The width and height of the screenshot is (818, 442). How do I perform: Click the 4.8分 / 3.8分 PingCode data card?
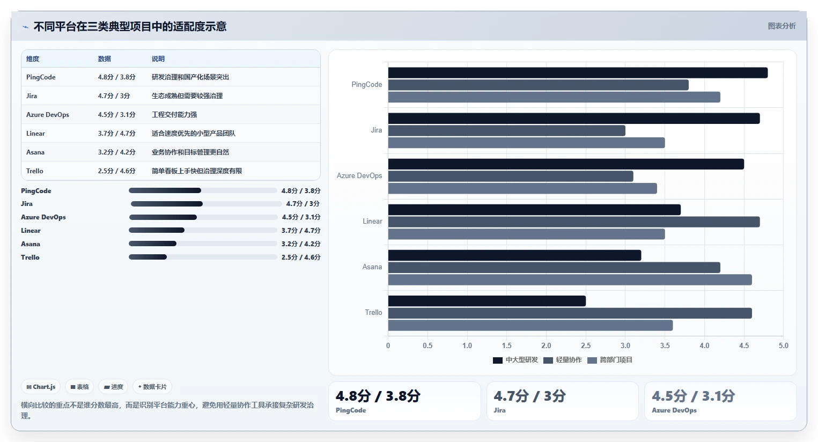[x=404, y=401]
